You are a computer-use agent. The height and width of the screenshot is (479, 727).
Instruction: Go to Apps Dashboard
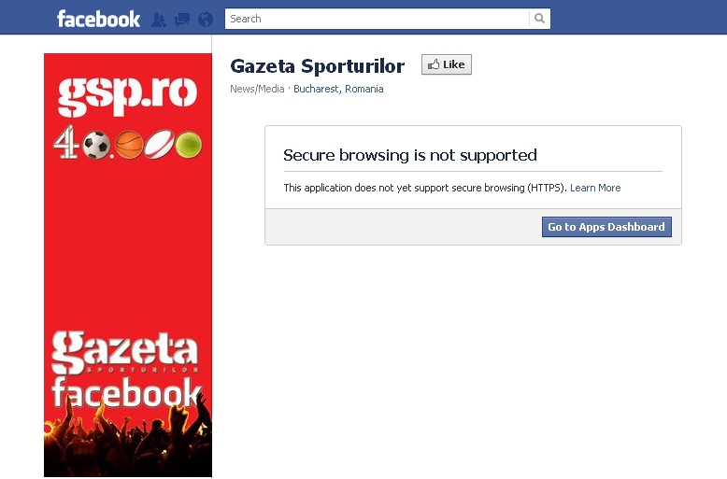[x=606, y=227]
